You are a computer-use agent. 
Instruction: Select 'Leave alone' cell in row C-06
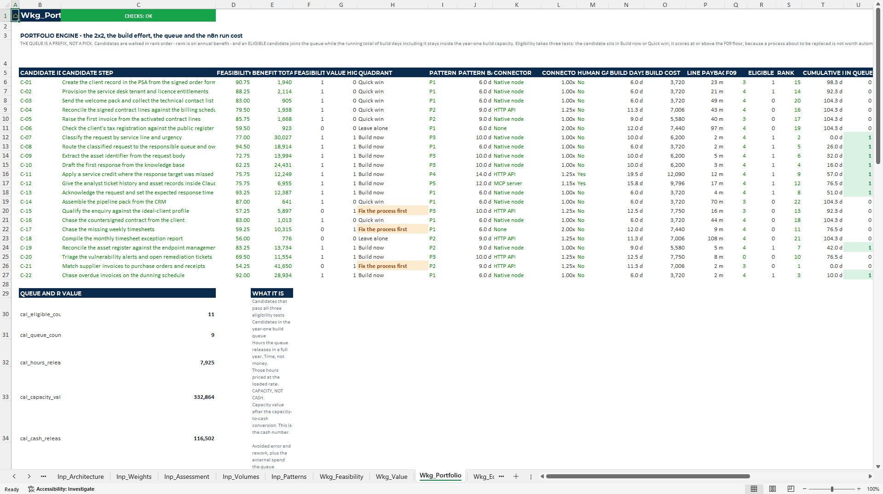click(x=392, y=128)
